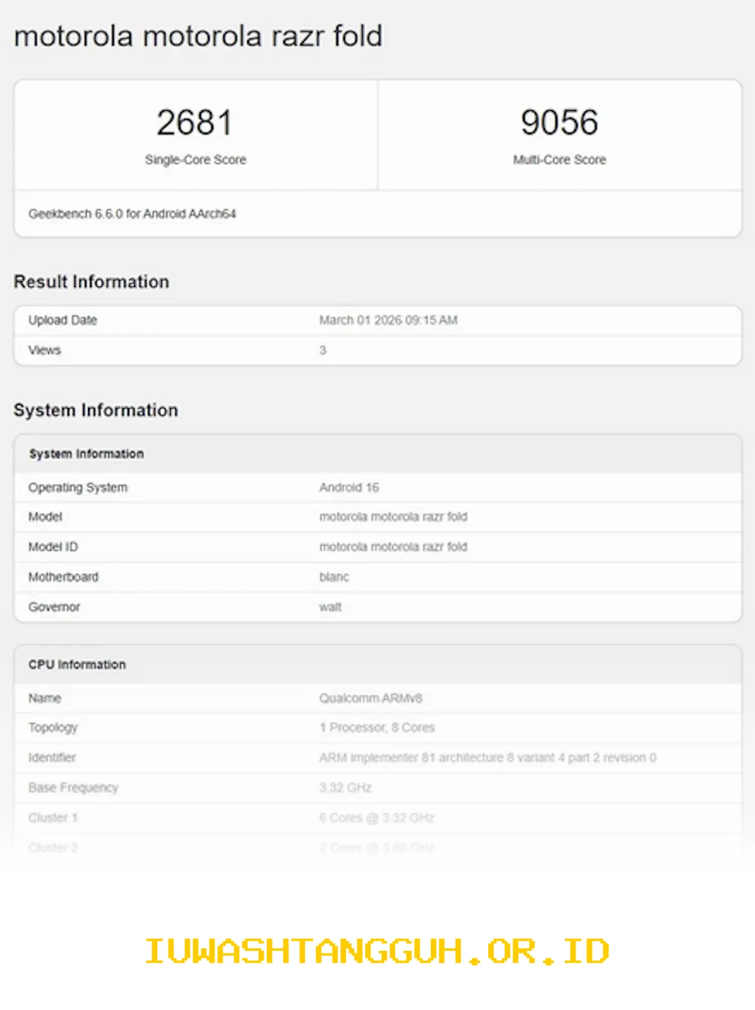Viewport: 755px width, 1010px height.
Task: Click the 'Multi-Core Score' label
Action: (559, 160)
